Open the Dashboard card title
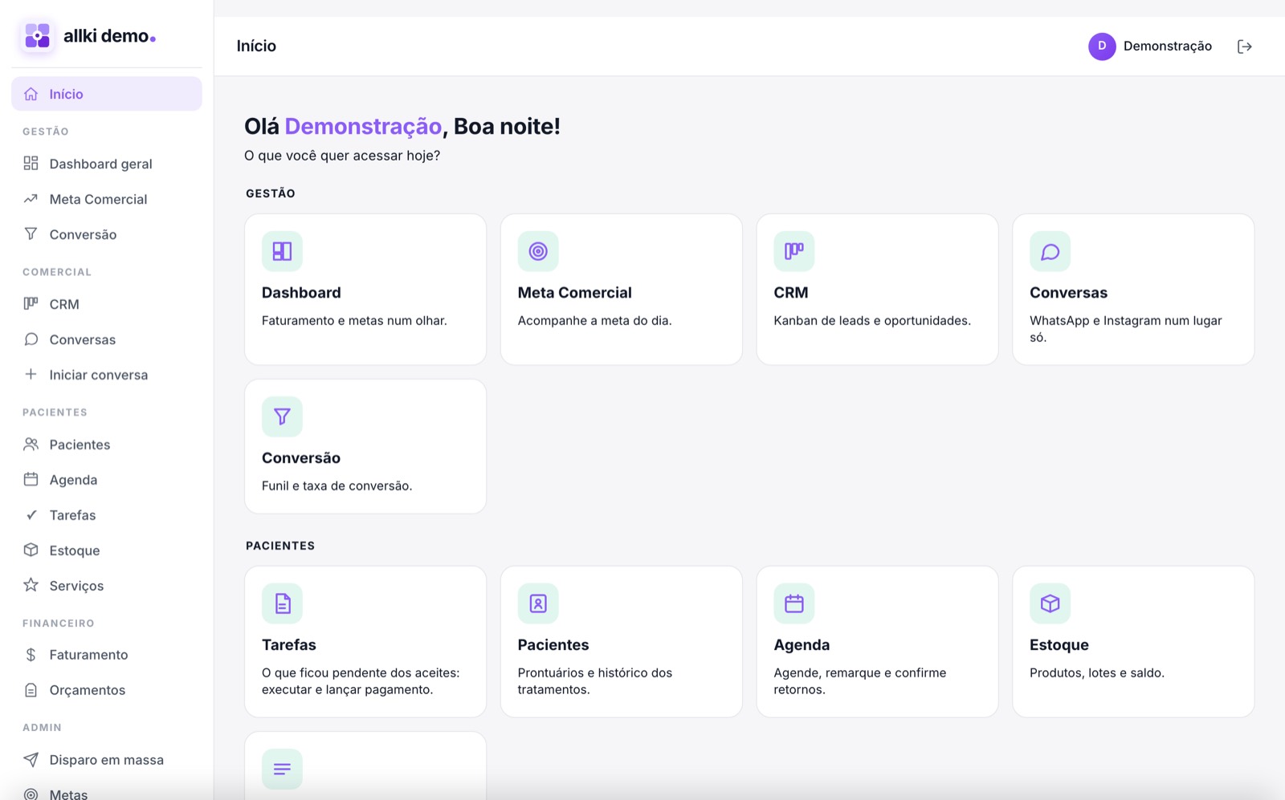The width and height of the screenshot is (1285, 800). pos(301,293)
